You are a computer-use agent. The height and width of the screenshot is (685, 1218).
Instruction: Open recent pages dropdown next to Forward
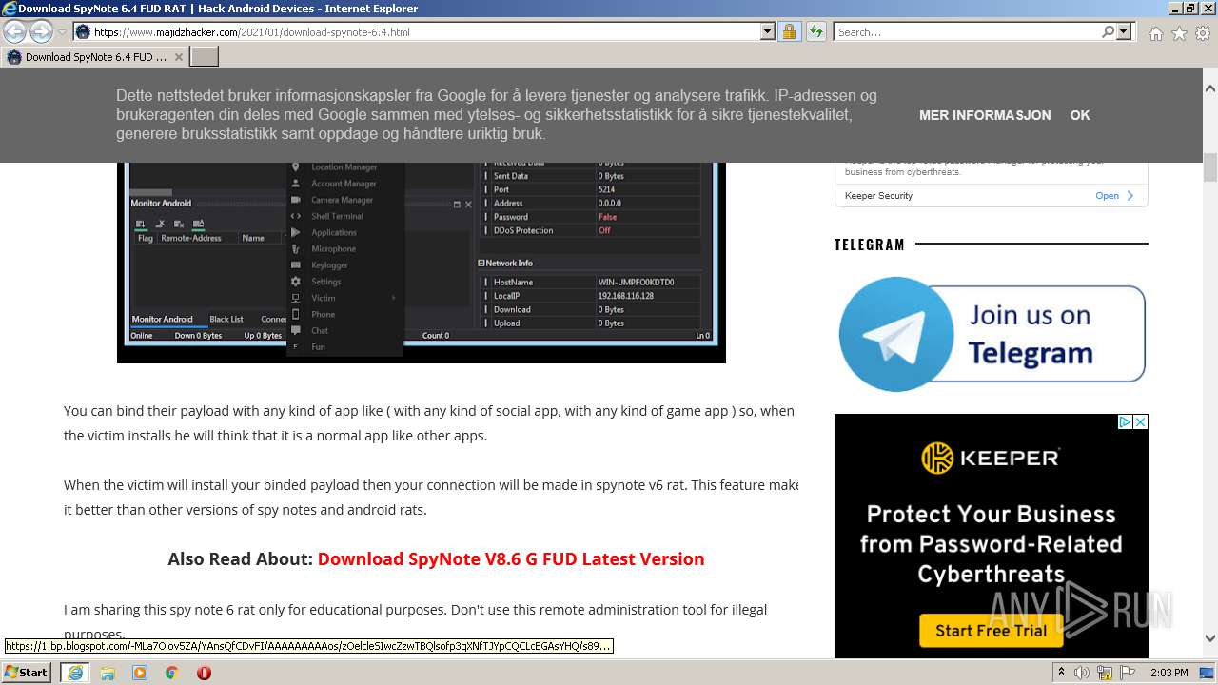click(x=62, y=32)
